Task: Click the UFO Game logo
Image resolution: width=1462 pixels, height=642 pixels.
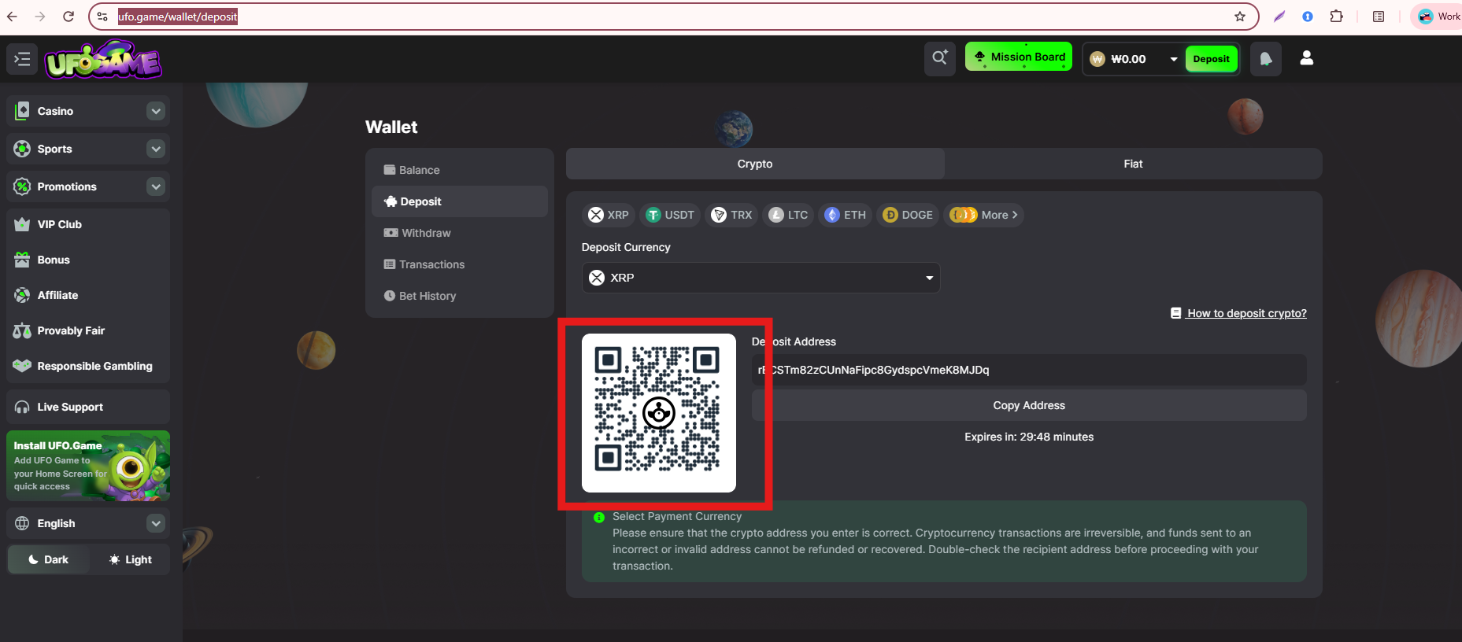Action: coord(103,61)
